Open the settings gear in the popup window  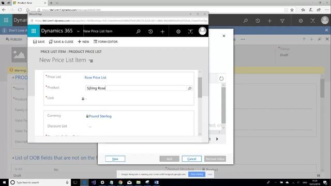point(178,32)
